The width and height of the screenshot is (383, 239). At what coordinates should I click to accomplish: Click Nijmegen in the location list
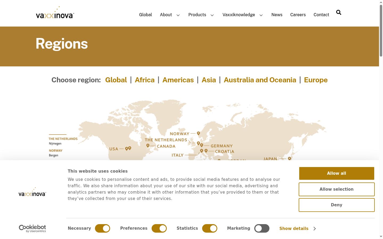pos(55,144)
